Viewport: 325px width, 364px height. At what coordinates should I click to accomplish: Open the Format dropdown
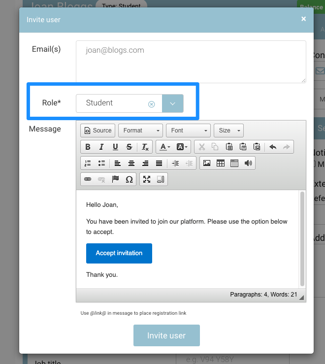point(141,131)
